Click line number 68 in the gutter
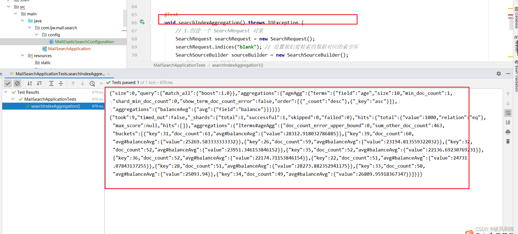 pos(134,39)
